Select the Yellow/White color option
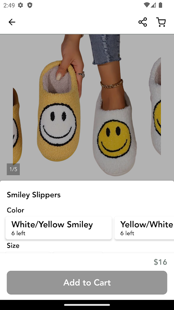174x310 pixels. click(144, 228)
